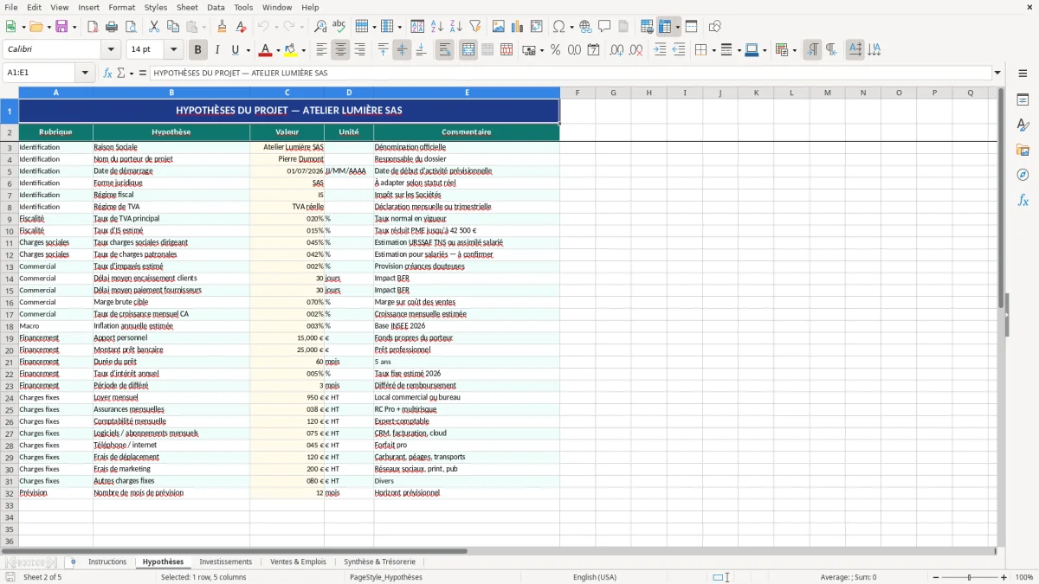Screen dimensions: 1039x584
Task: Sort ascending A to Z
Action: [437, 27]
